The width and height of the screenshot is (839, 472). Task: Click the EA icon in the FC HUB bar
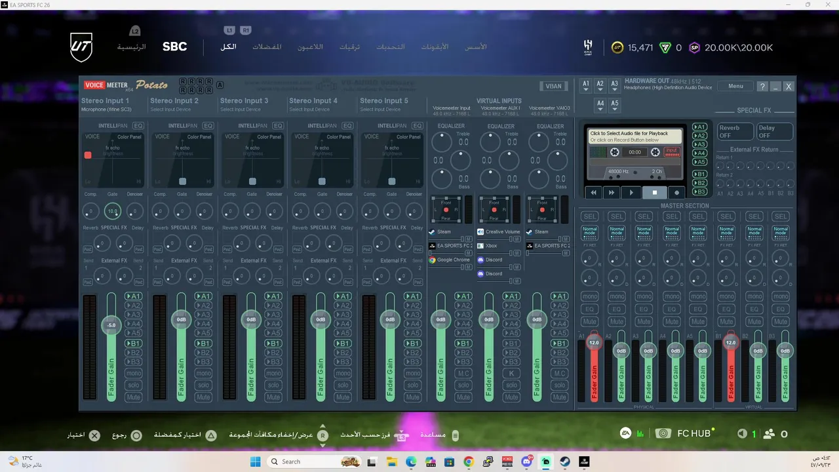pyautogui.click(x=626, y=433)
